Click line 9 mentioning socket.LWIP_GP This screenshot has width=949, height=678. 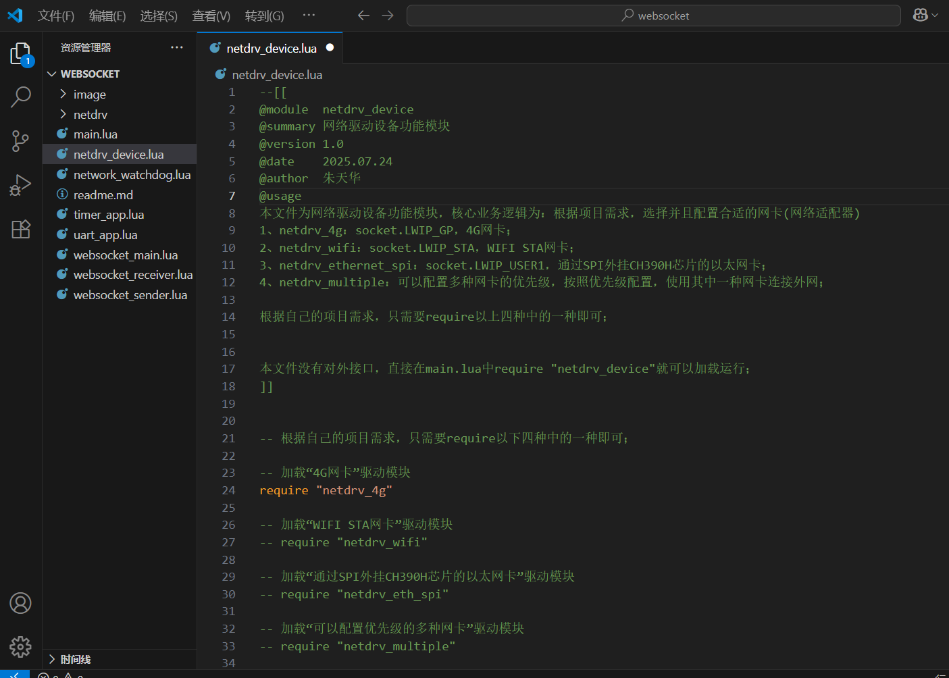(x=386, y=230)
